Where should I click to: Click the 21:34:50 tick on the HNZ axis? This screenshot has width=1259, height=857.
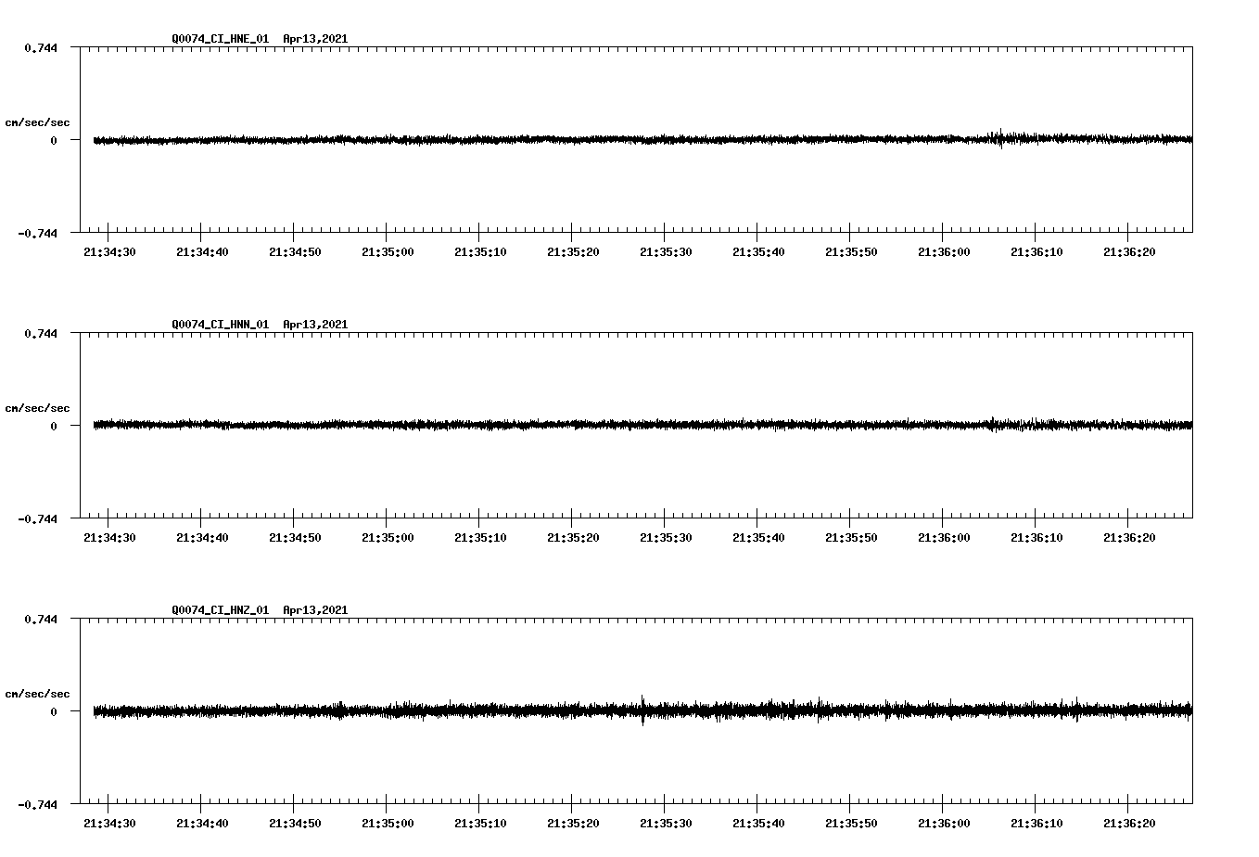295,822
